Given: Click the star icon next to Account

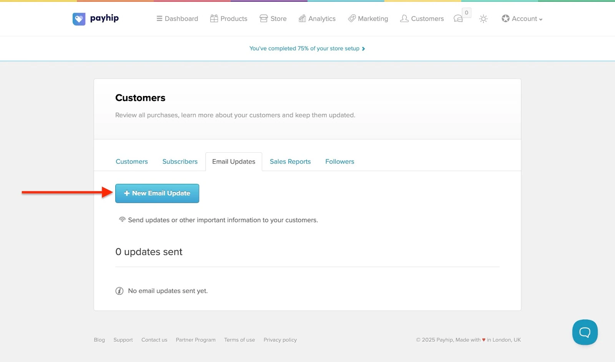Looking at the screenshot, I should pos(505,18).
